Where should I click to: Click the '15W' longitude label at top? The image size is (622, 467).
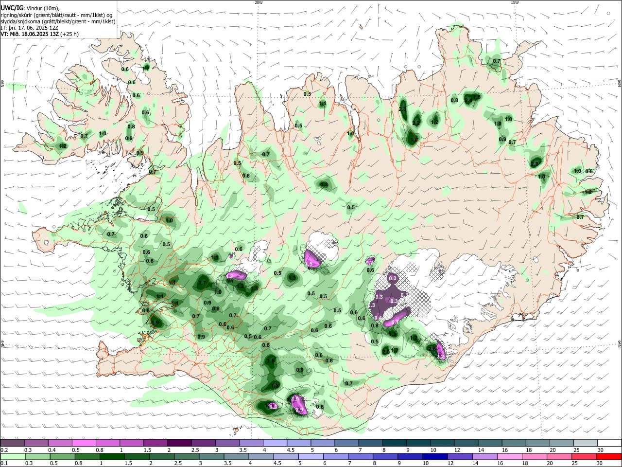[515, 2]
